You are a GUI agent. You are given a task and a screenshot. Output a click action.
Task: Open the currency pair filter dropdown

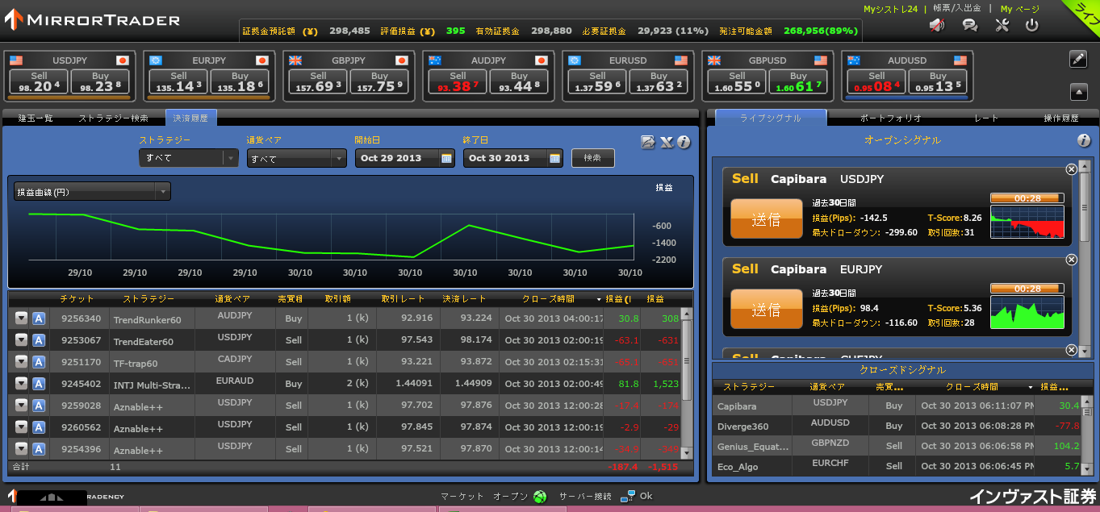[x=296, y=158]
